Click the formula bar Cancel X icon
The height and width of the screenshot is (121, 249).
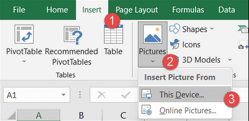pos(102,95)
